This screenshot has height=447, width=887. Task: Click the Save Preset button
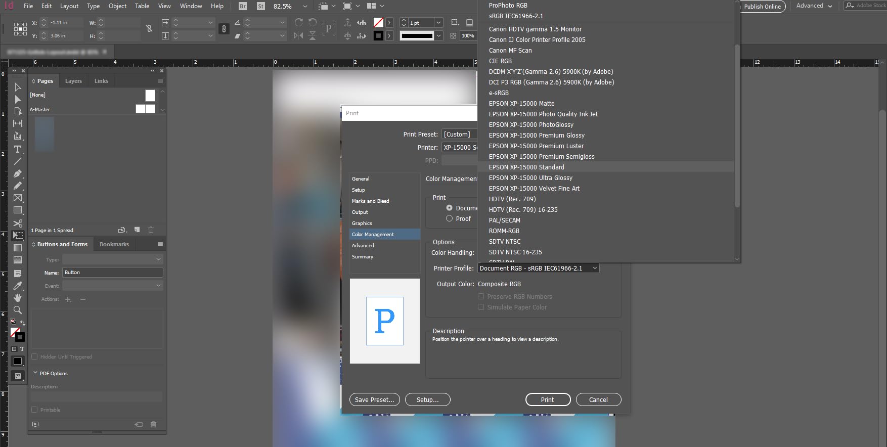click(x=374, y=399)
